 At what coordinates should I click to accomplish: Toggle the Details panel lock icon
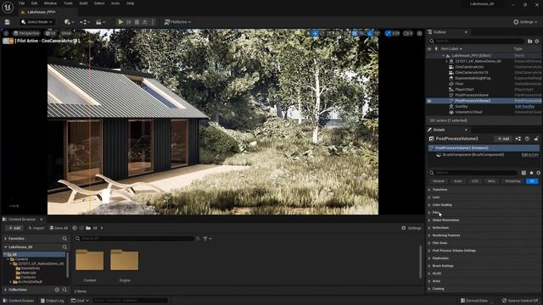coord(536,139)
